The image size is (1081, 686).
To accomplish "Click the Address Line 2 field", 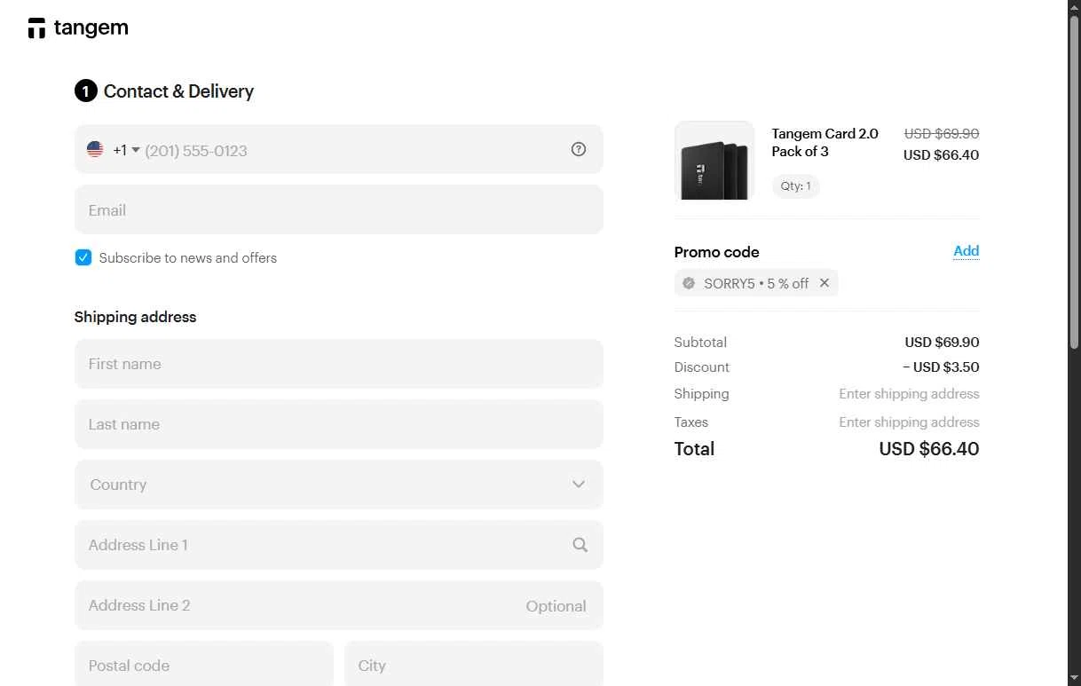I will click(x=339, y=605).
